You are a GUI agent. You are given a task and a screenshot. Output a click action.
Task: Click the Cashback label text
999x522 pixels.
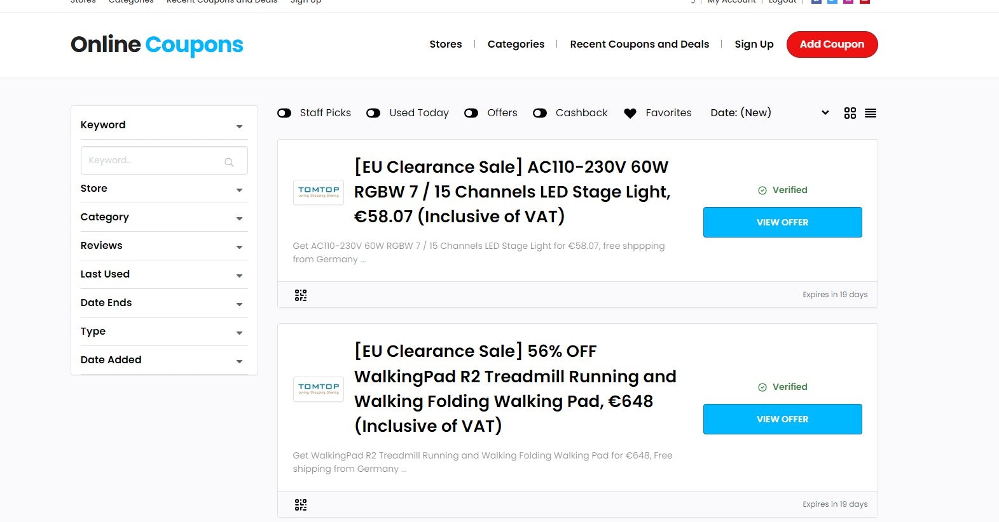coord(581,112)
